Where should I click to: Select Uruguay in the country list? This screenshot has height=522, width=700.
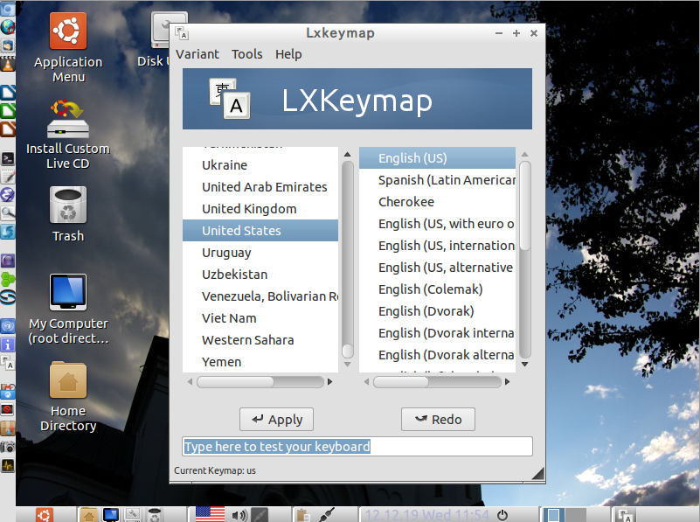point(260,253)
